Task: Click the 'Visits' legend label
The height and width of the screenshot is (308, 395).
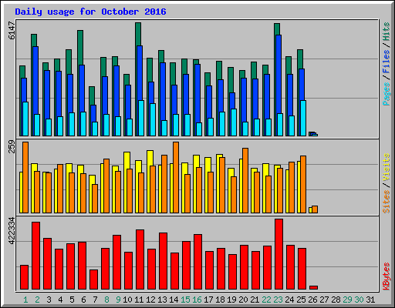Action: pos(387,168)
